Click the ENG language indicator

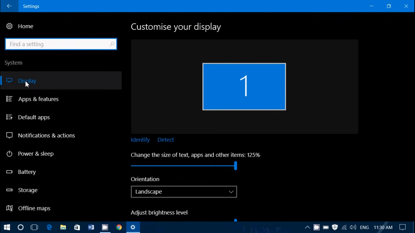pyautogui.click(x=364, y=227)
